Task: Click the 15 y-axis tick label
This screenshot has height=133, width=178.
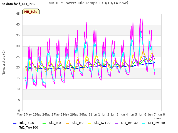Action: [18, 78]
